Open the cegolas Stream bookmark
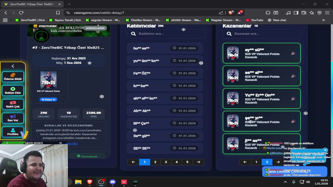The height and width of the screenshot is (187, 333). [103, 20]
